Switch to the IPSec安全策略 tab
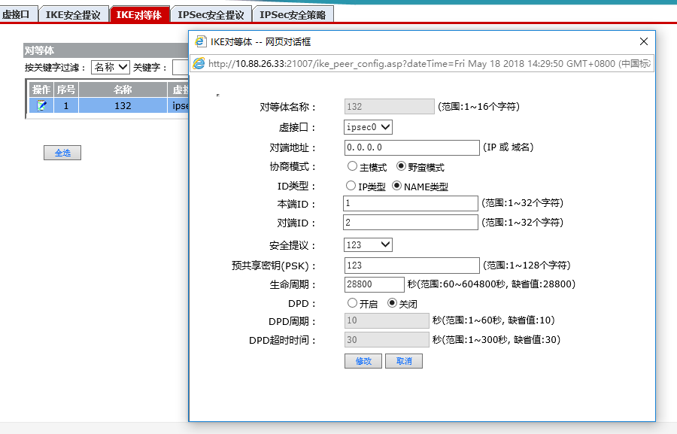 (293, 15)
